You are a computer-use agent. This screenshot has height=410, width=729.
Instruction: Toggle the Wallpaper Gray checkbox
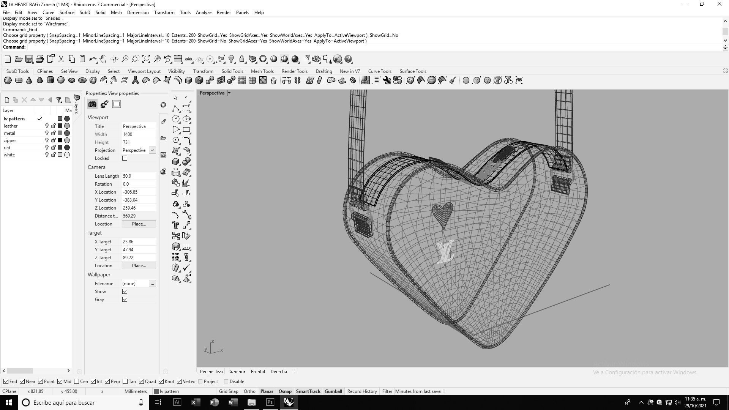click(125, 300)
